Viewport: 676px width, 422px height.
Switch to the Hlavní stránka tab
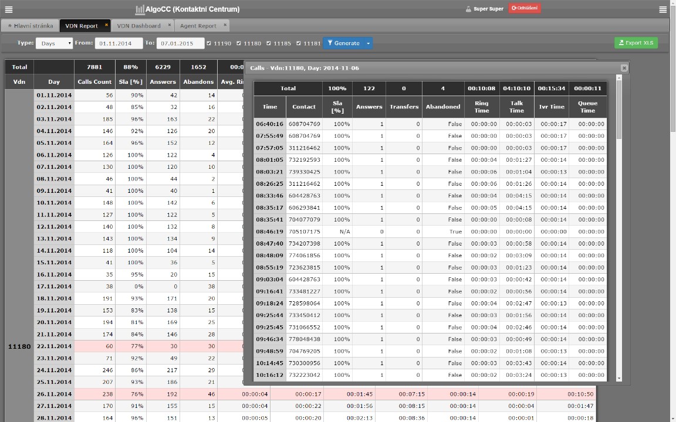[30, 26]
